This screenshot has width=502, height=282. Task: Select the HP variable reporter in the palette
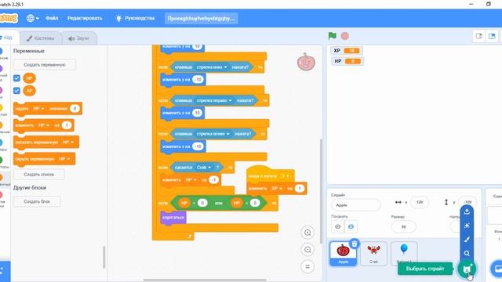click(x=30, y=78)
